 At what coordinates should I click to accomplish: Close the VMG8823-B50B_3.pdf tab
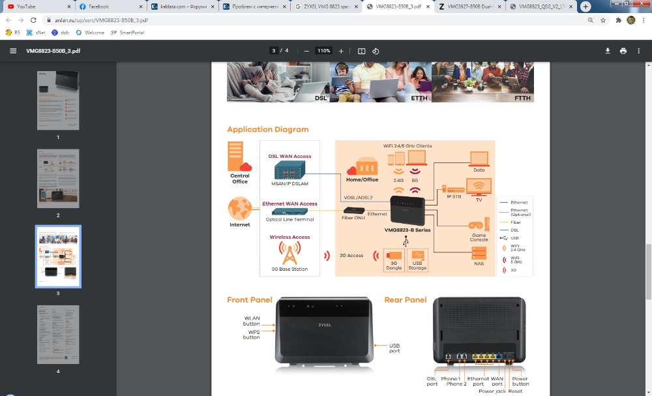point(428,7)
